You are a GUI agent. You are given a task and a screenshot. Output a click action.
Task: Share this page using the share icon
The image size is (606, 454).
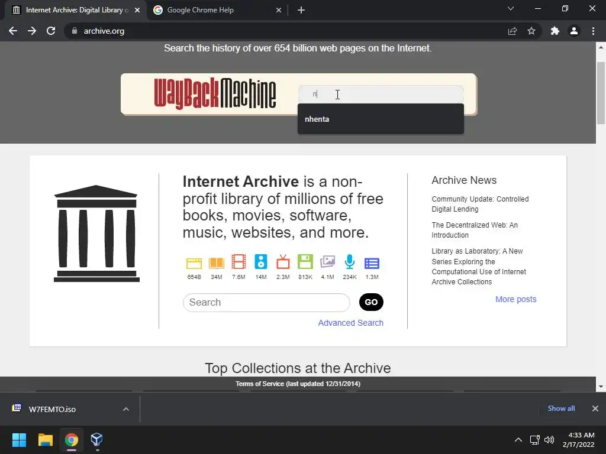pyautogui.click(x=512, y=31)
